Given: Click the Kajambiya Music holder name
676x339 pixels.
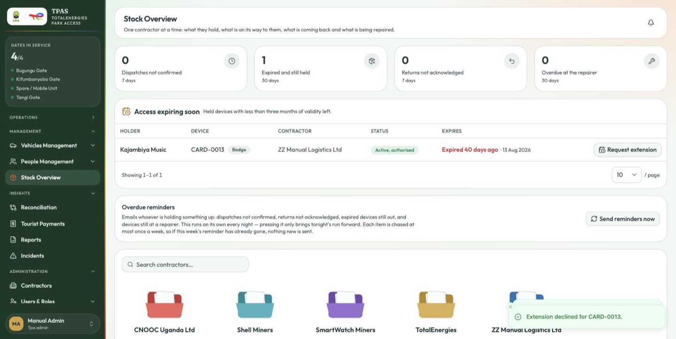Looking at the screenshot, I should click(143, 150).
